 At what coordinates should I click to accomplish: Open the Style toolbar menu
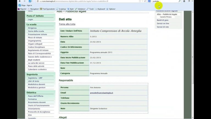[x=71, y=9]
